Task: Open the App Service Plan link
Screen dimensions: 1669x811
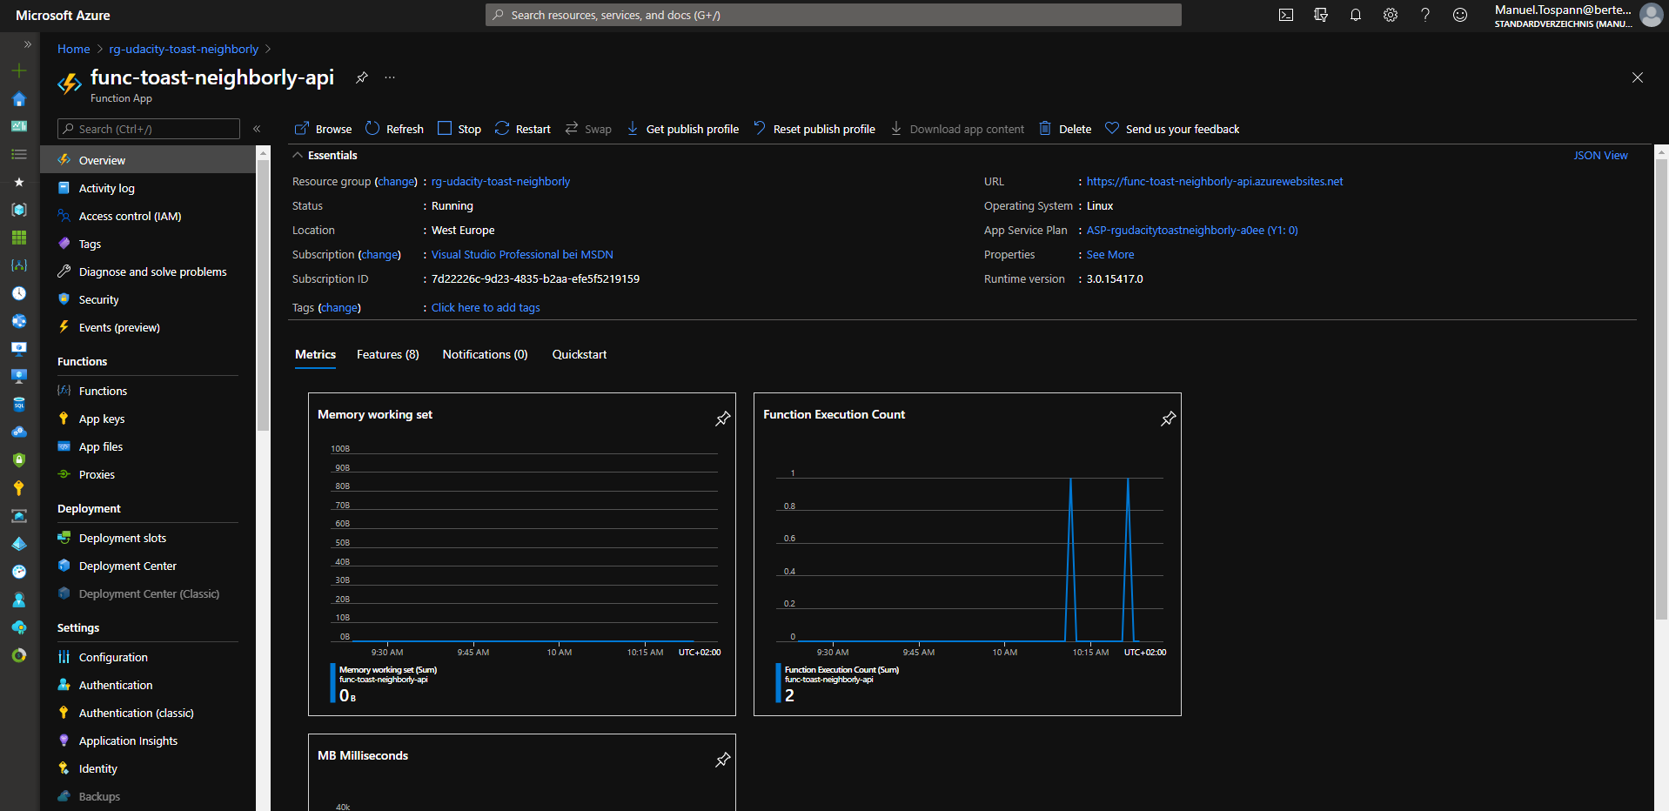Action: click(x=1192, y=231)
